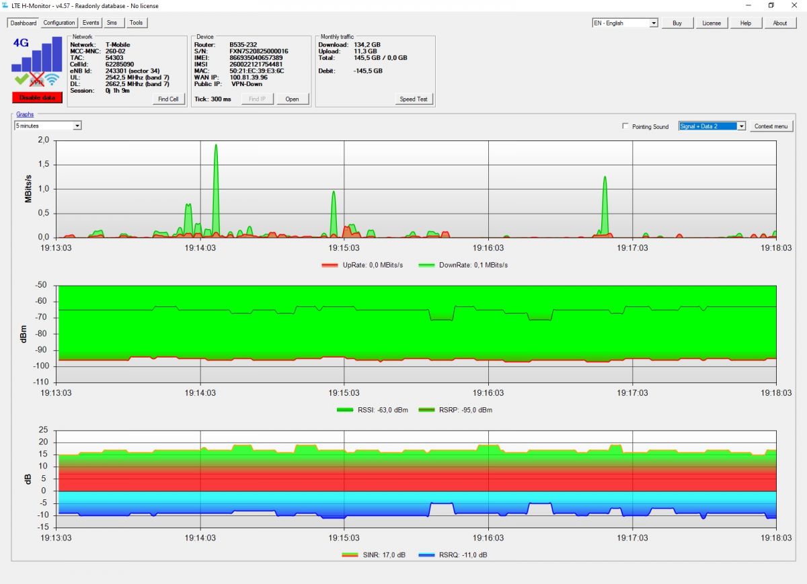This screenshot has width=807, height=584.
Task: Click the UL frequency 2542,5 MHz (band 7)
Action: 137,77
